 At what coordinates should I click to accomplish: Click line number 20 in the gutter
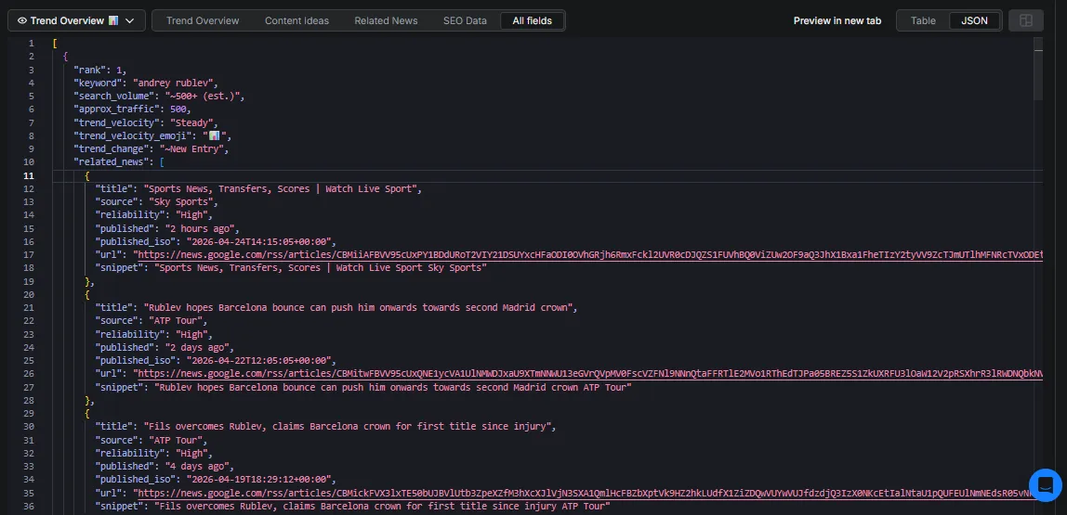click(x=28, y=294)
